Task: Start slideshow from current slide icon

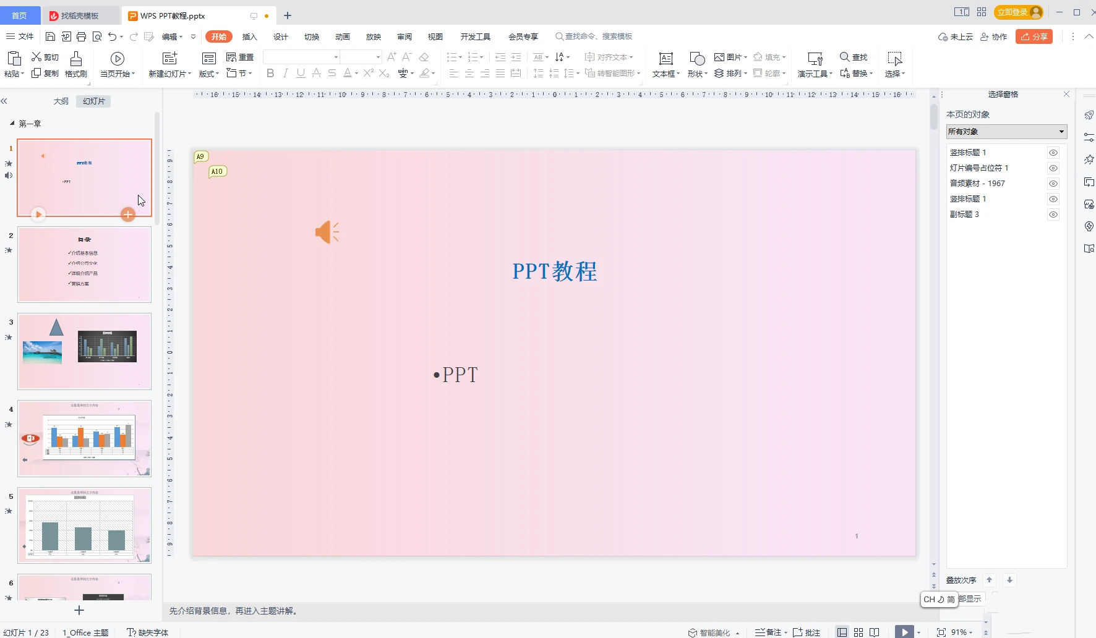Action: click(118, 59)
